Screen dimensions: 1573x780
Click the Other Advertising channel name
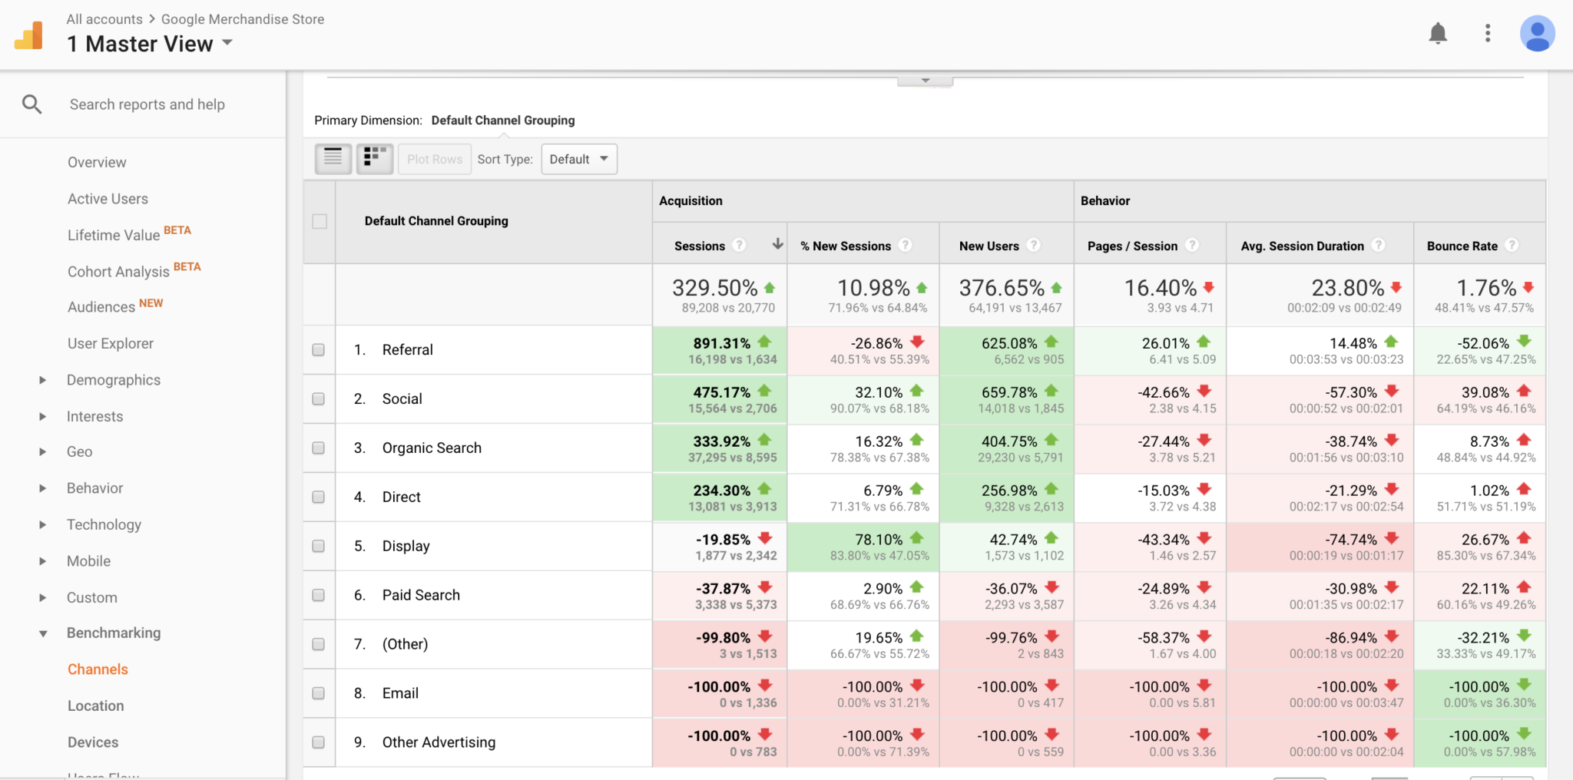coord(439,742)
